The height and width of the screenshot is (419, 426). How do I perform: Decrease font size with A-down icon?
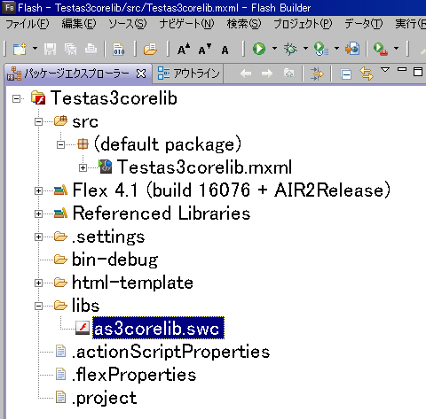(x=205, y=49)
